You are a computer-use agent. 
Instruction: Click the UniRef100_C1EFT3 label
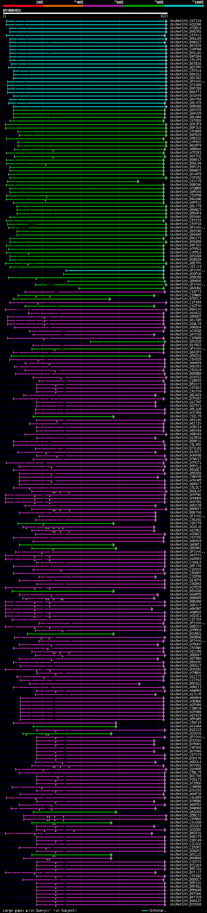pos(186,291)
